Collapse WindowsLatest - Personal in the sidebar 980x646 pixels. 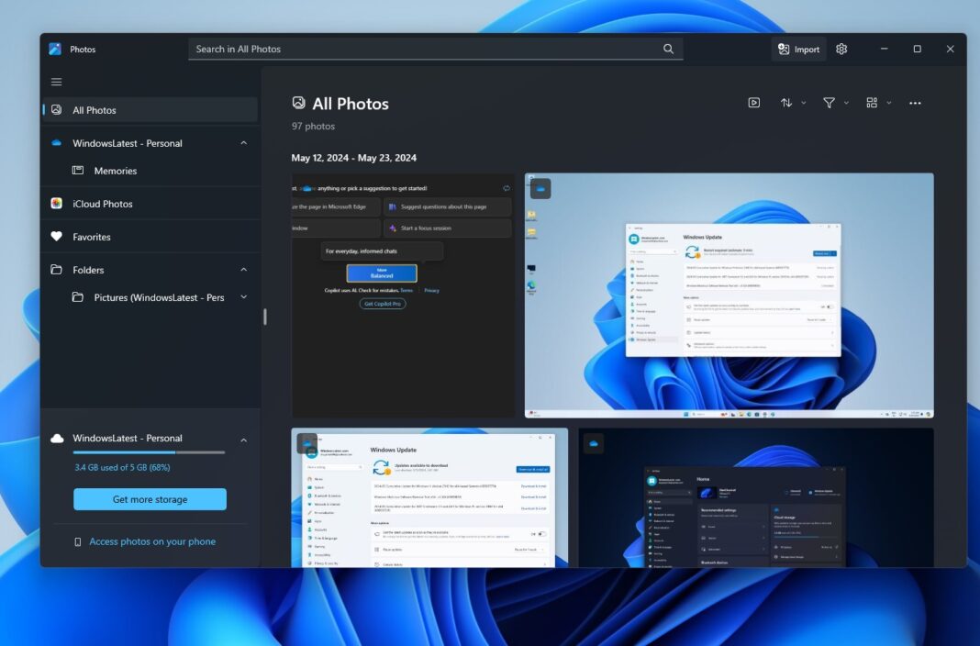click(x=243, y=143)
